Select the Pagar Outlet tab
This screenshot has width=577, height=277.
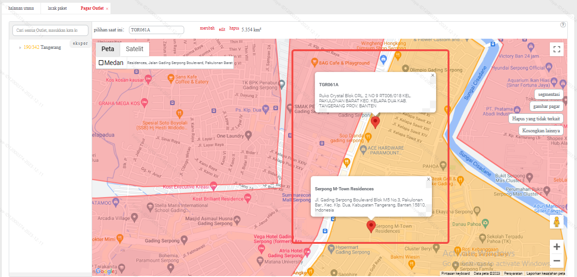pyautogui.click(x=92, y=8)
